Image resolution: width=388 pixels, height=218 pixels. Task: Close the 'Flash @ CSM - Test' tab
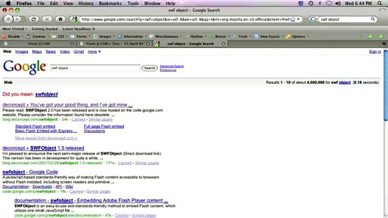click(148, 44)
